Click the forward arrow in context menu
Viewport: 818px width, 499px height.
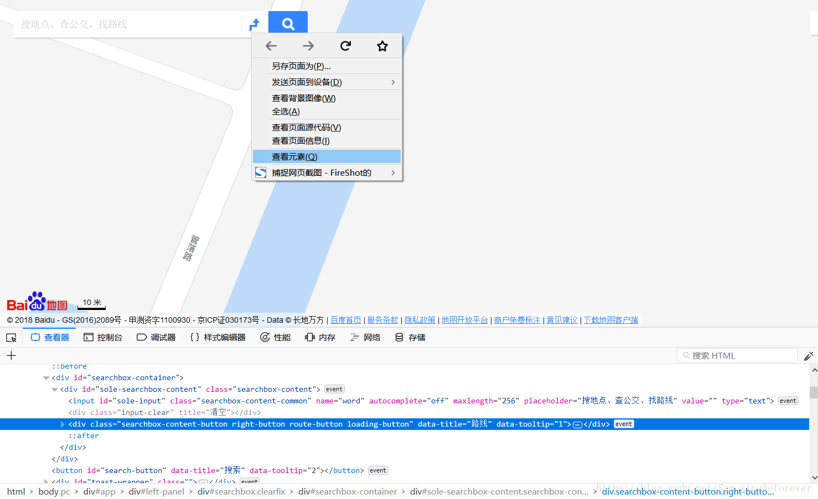point(308,46)
